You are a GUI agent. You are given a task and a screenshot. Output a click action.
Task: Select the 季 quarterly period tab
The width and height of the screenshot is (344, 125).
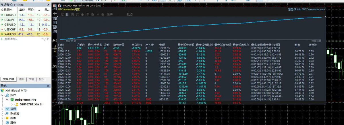[x=82, y=14]
